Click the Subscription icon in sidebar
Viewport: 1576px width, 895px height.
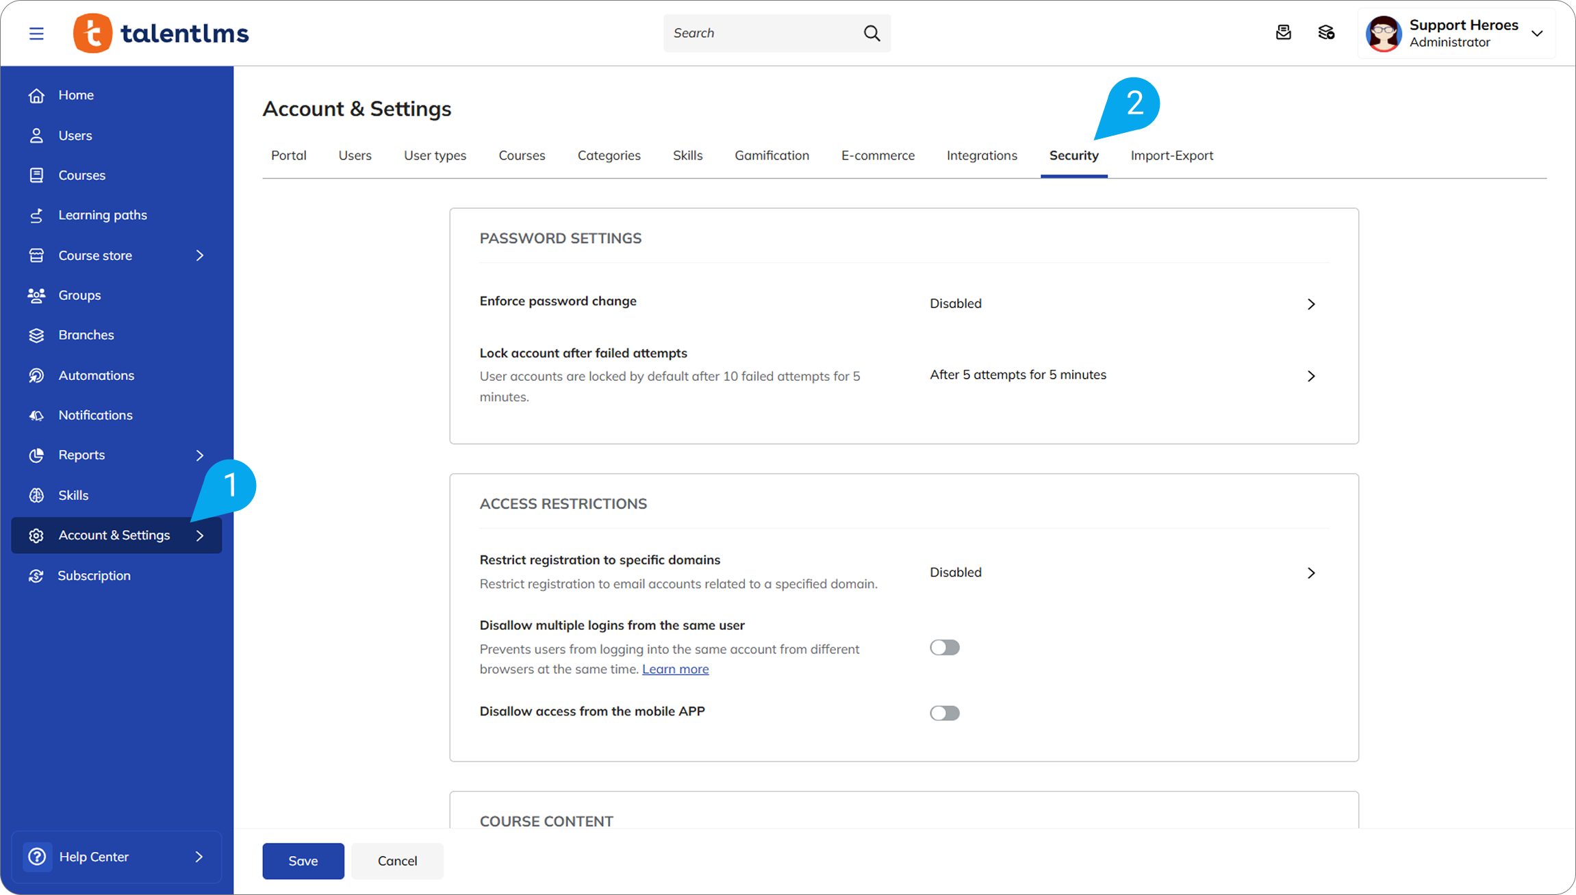coord(36,576)
